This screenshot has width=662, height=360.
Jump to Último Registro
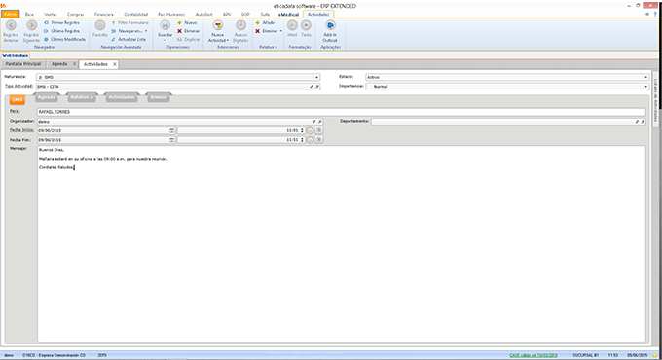(x=61, y=31)
